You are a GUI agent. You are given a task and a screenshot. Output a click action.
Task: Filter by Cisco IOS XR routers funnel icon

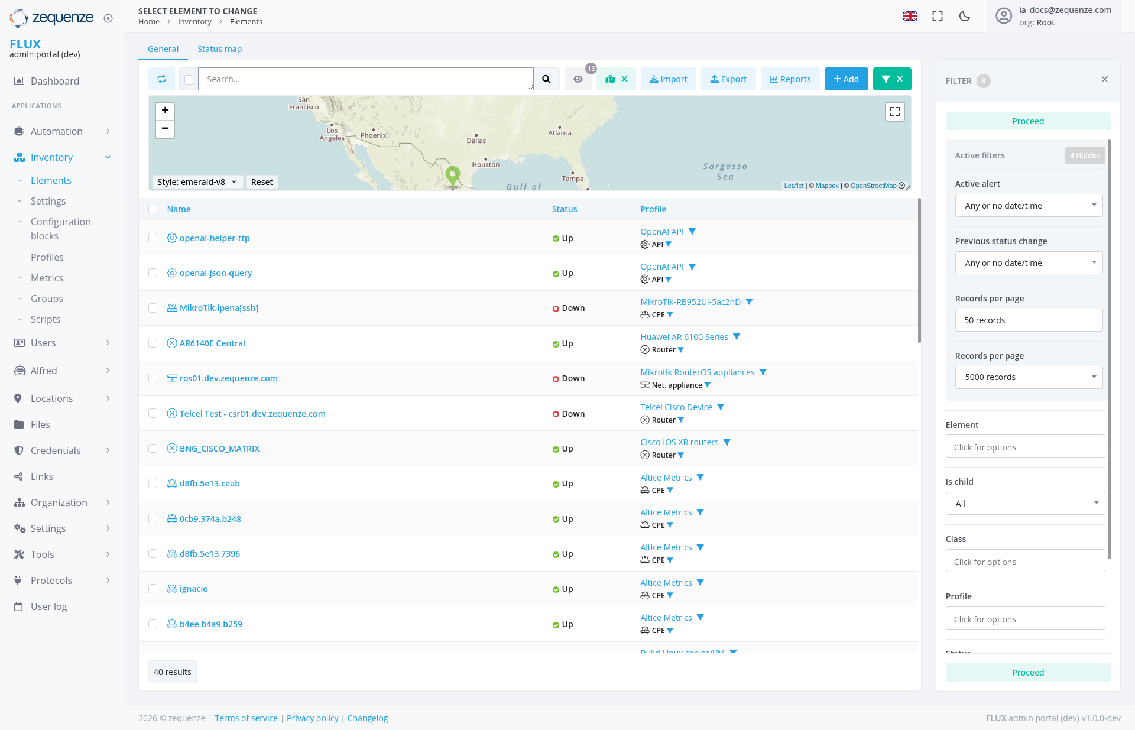pos(727,442)
